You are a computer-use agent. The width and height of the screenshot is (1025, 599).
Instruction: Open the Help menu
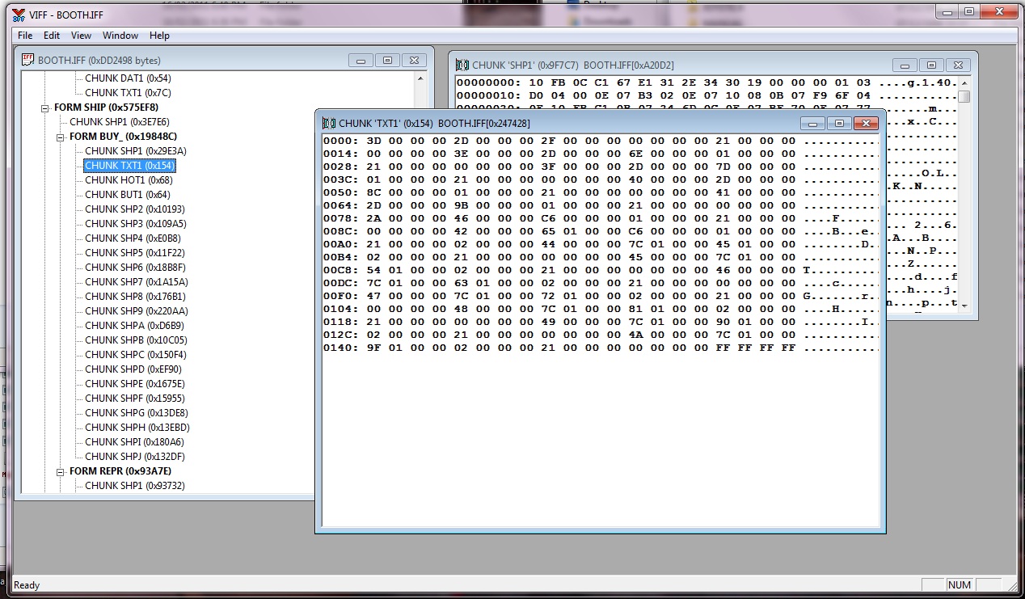[x=160, y=36]
